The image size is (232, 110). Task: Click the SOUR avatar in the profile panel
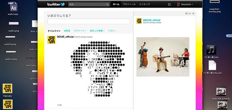coord(139,21)
